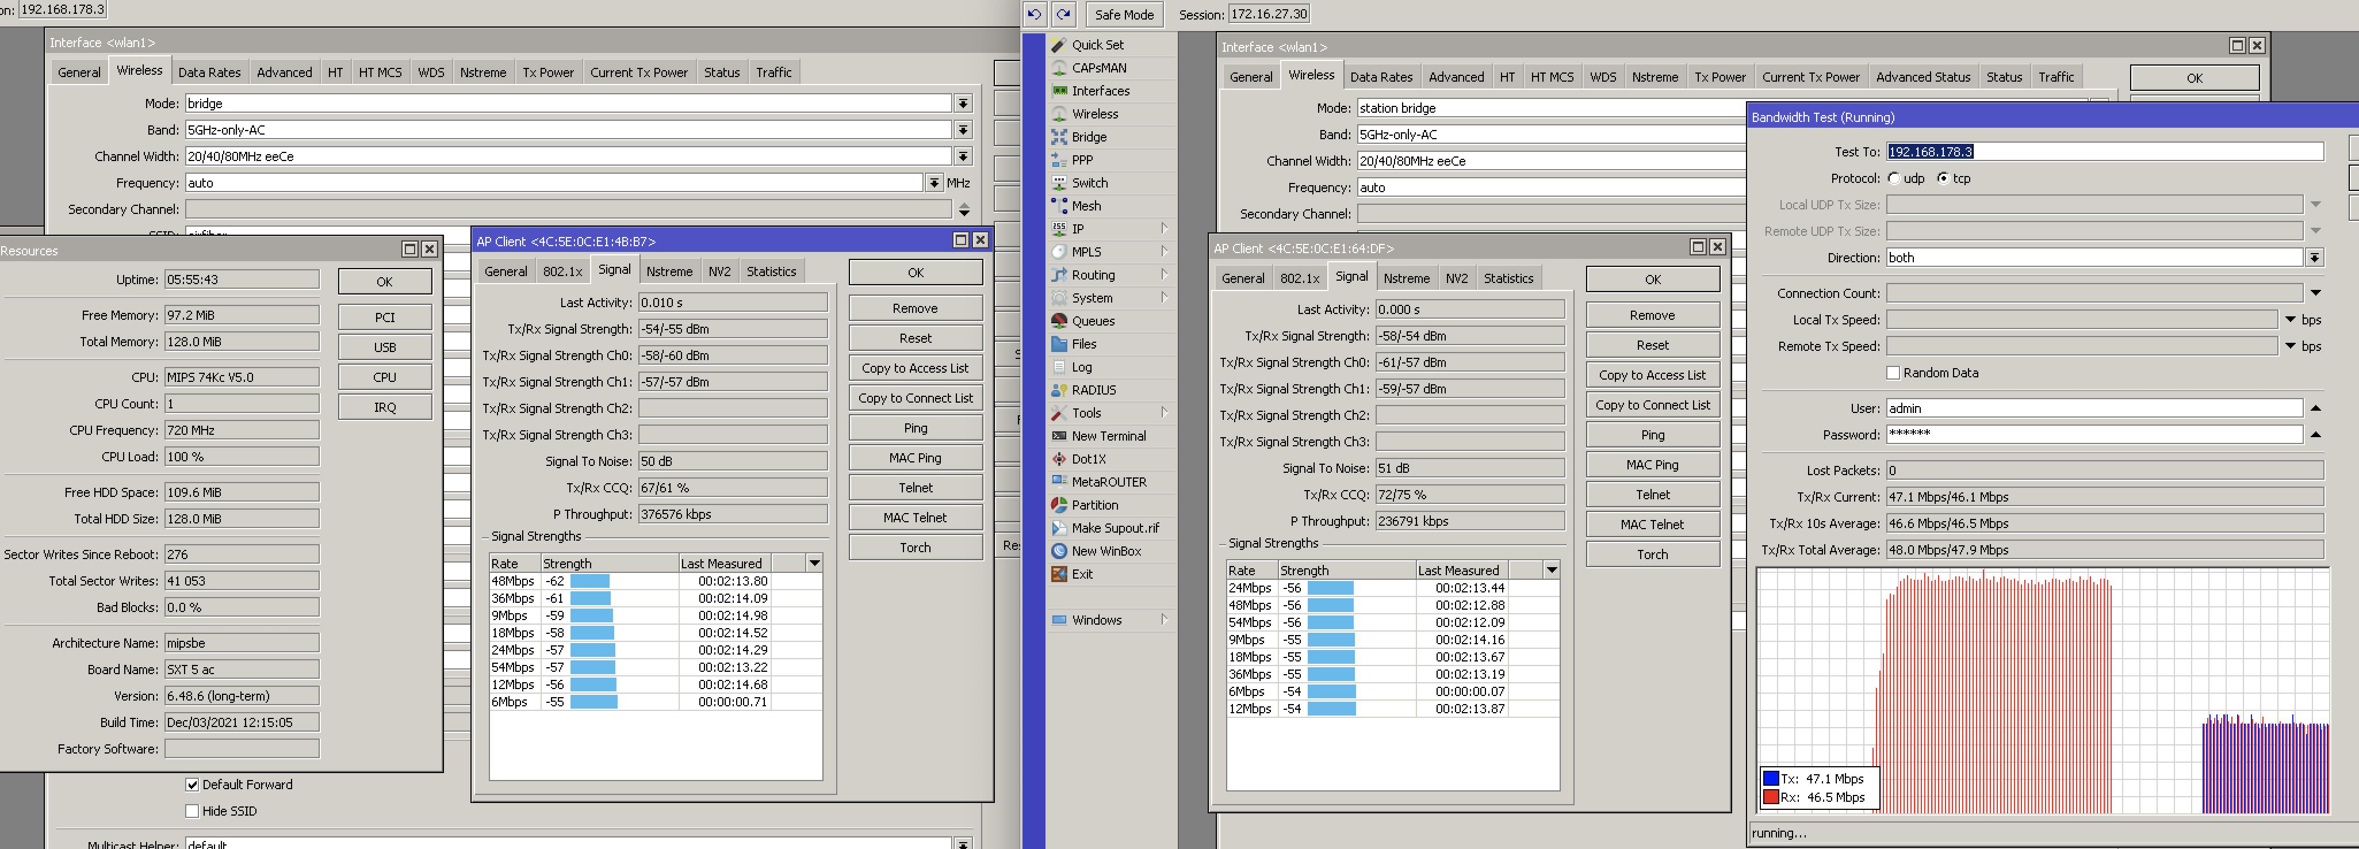Switch to the HT MCS tab
Viewport: 2359px width, 849px height.
(380, 72)
